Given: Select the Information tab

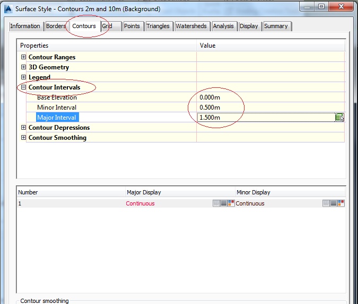Looking at the screenshot, I should click(25, 26).
